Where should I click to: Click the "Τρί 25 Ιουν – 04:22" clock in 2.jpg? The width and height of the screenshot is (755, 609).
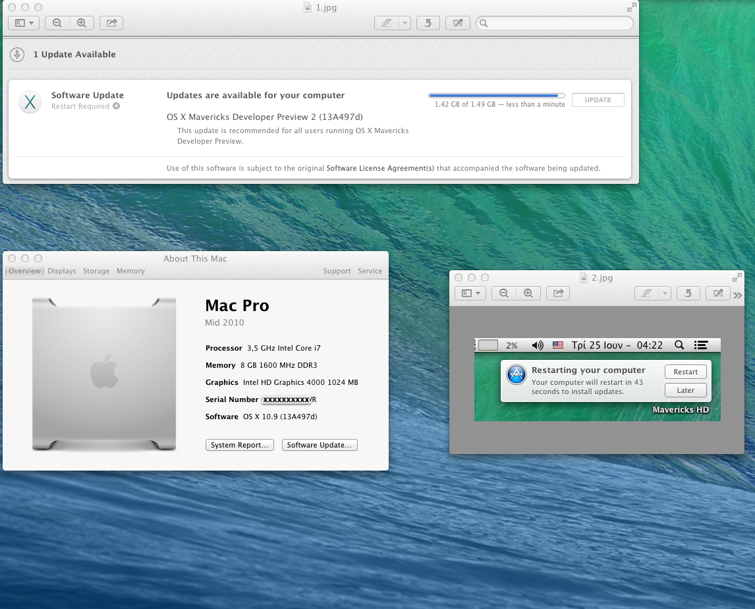pos(617,345)
